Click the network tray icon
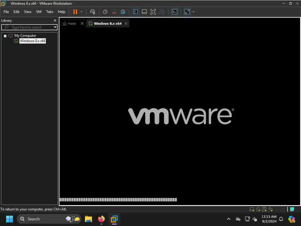Viewport: 301px width, 226px height. (247, 219)
